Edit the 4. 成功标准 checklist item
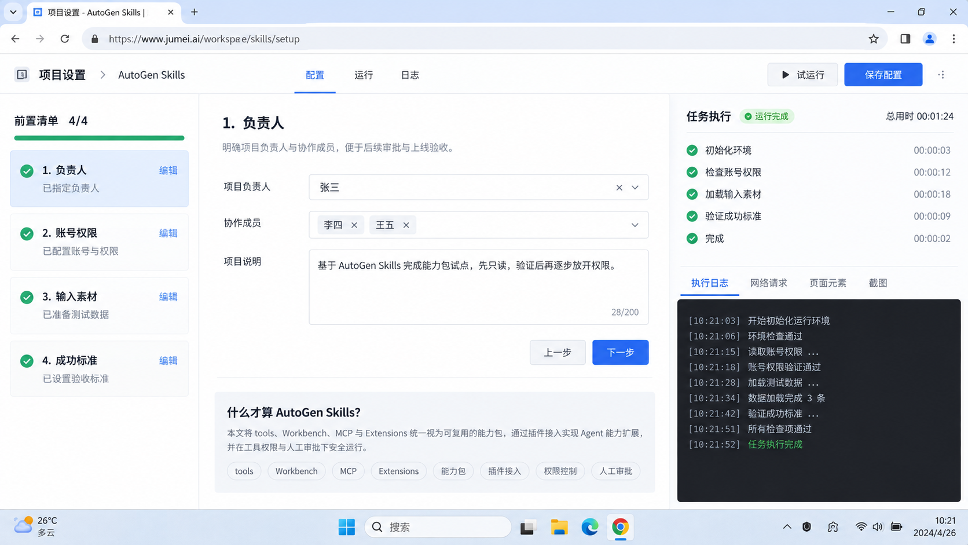This screenshot has width=968, height=545. (168, 360)
